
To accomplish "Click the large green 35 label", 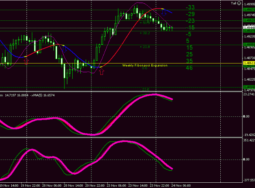I will [x=189, y=61].
